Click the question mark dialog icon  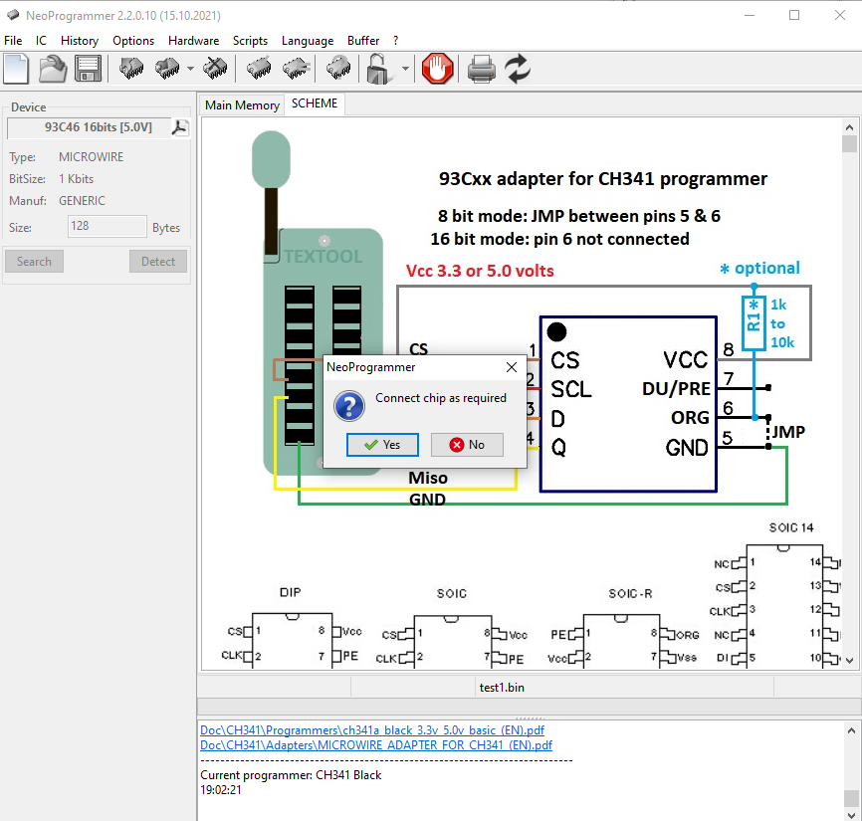coord(349,406)
